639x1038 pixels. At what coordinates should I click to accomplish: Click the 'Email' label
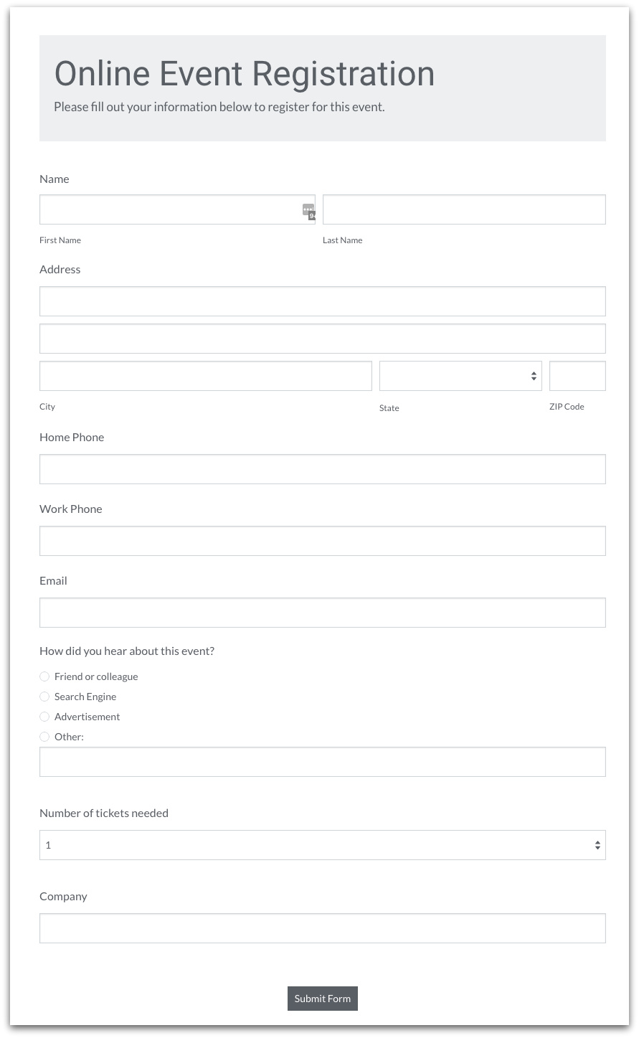(x=53, y=581)
